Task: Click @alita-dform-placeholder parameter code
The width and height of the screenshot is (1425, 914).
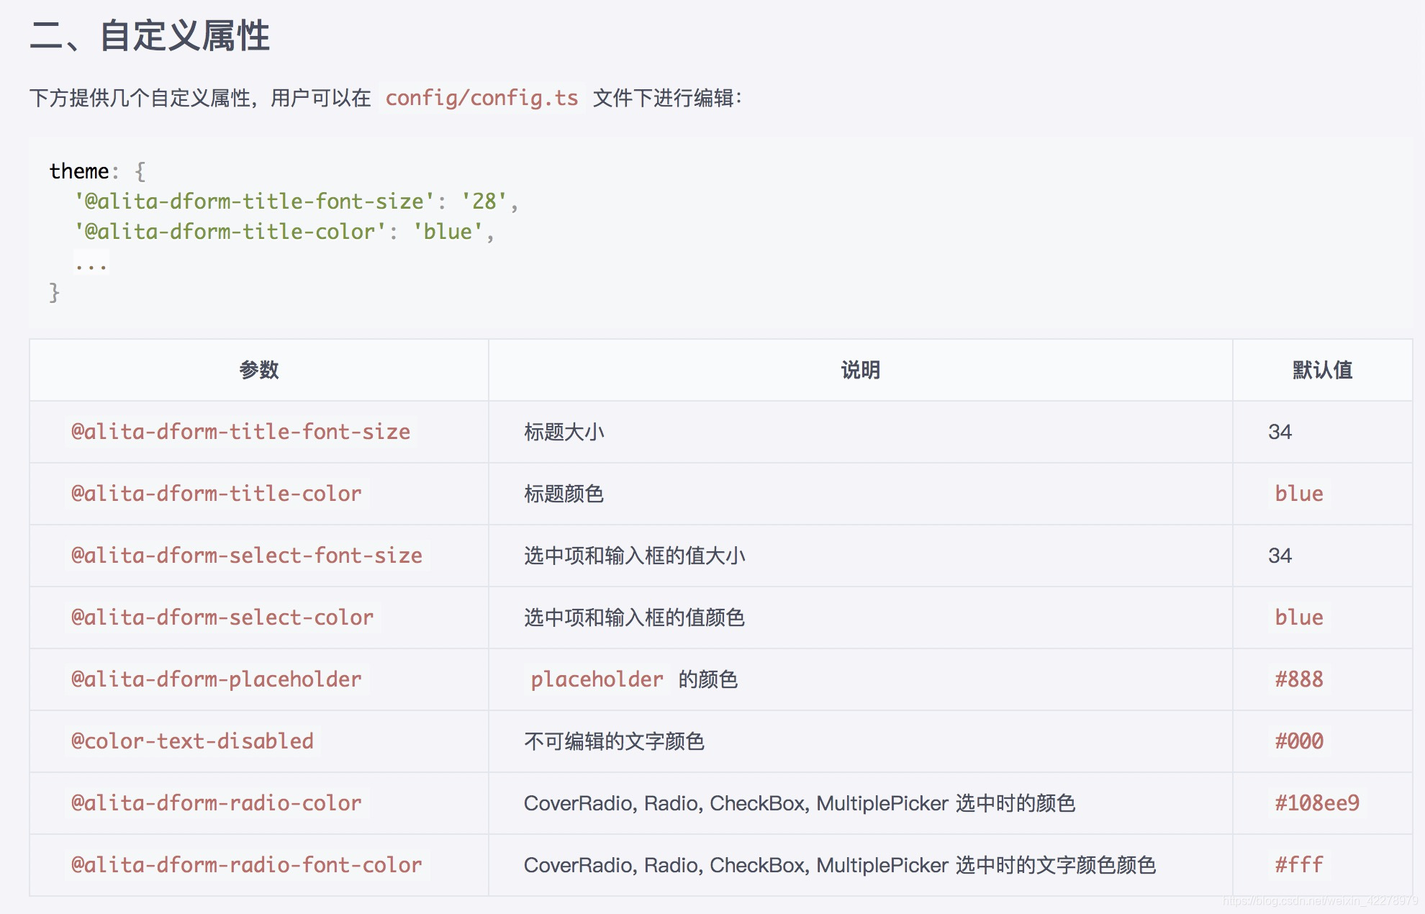Action: pos(216,679)
